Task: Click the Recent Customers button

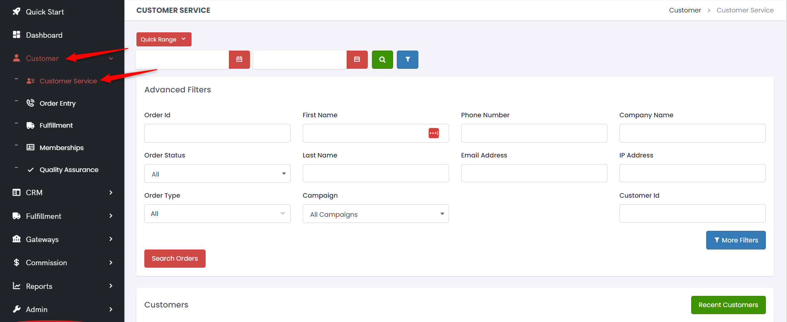Action: pyautogui.click(x=728, y=305)
